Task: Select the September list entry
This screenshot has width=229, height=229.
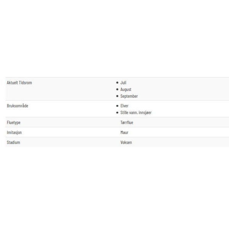Action: click(129, 96)
